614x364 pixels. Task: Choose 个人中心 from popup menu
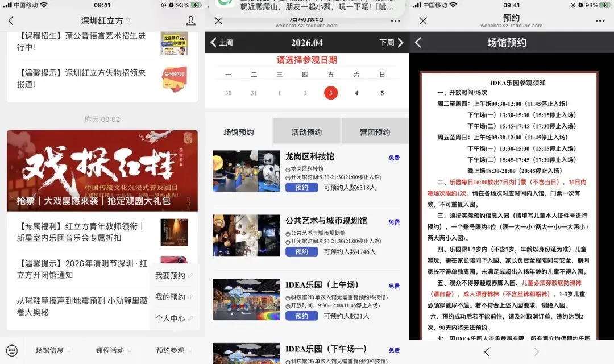pyautogui.click(x=175, y=318)
